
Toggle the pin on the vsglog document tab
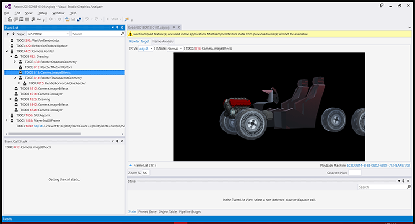(x=174, y=27)
